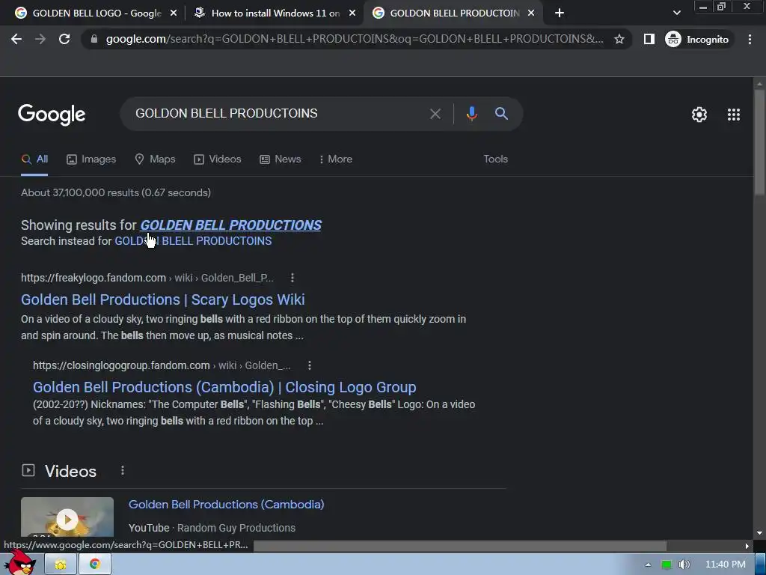The width and height of the screenshot is (766, 575).
Task: Open Chrome's three-dot menu
Action: (x=750, y=39)
